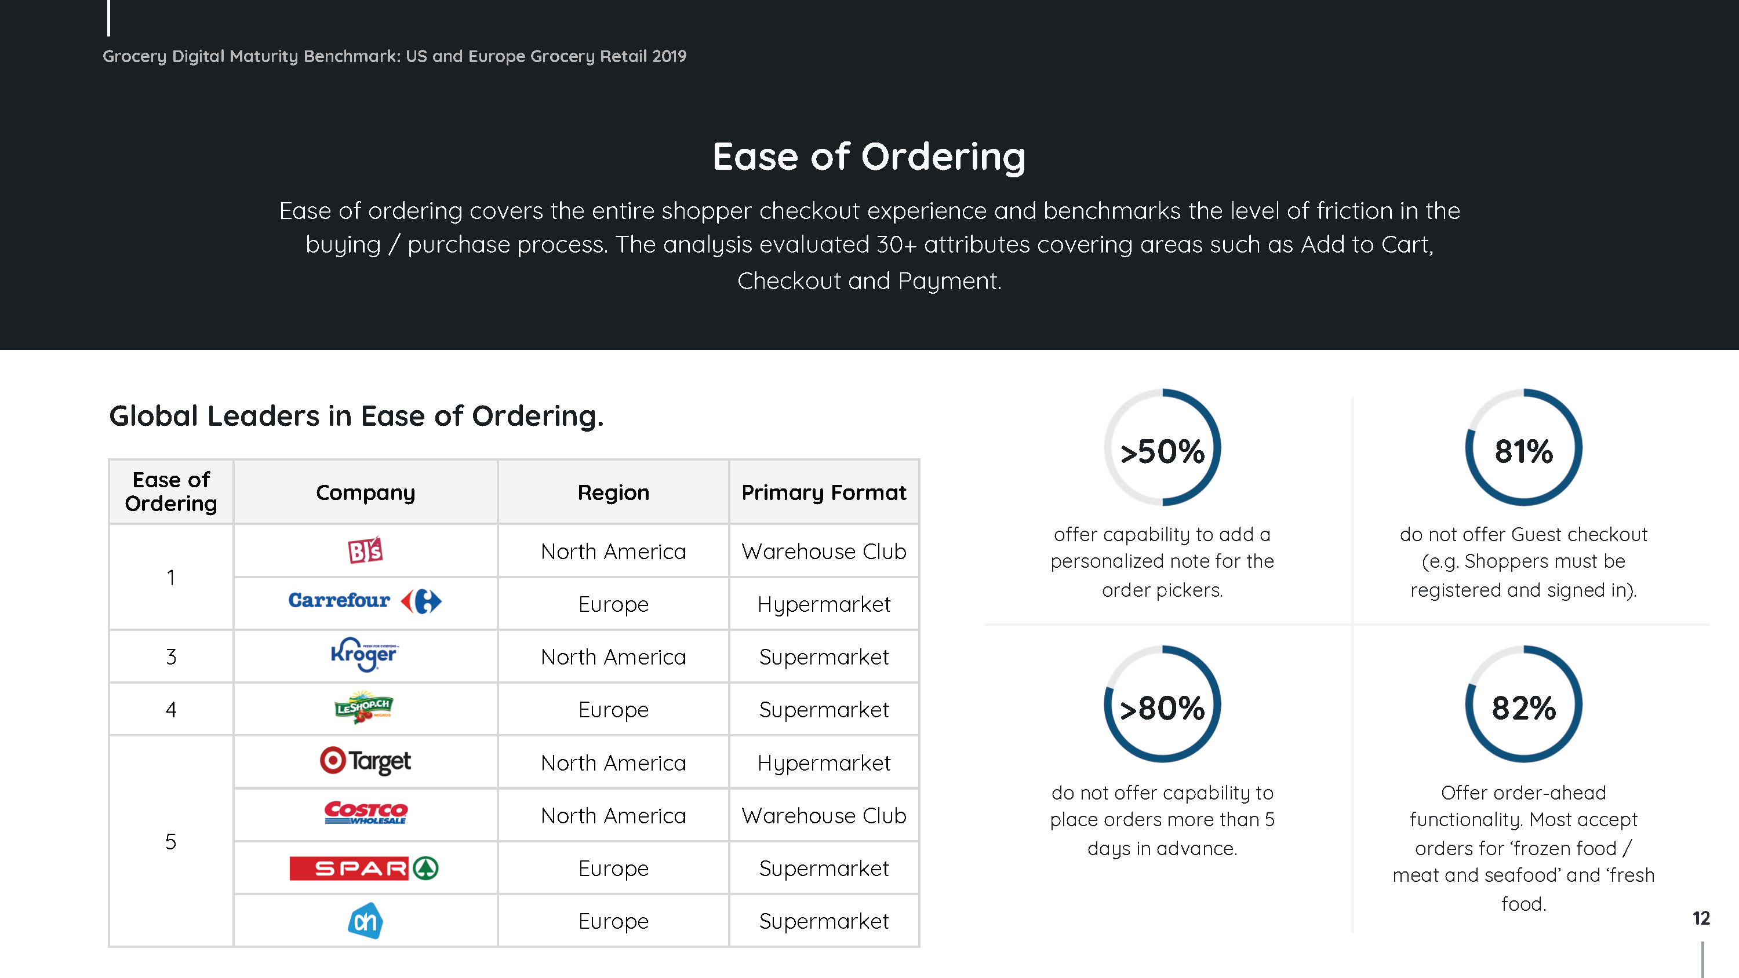Image resolution: width=1739 pixels, height=978 pixels.
Task: Click rank 5 cell in the table
Action: 171,841
